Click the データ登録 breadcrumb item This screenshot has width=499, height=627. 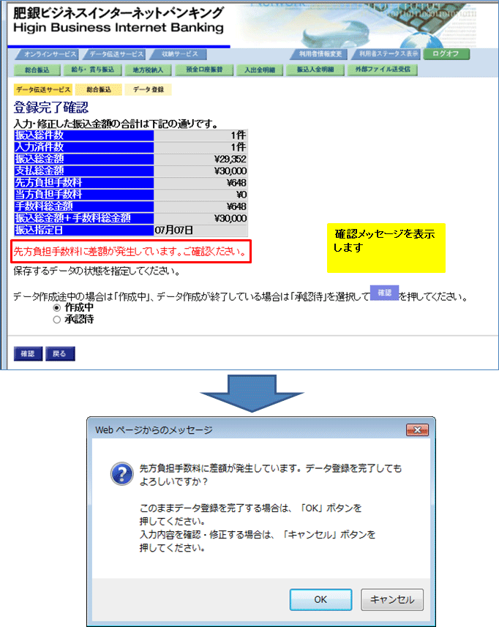(x=149, y=89)
